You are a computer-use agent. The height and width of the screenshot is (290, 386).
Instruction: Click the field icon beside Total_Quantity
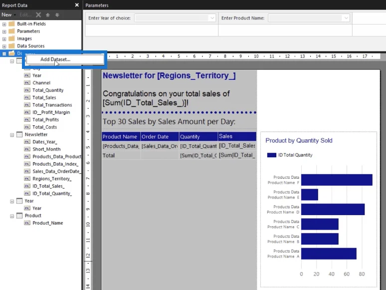coord(27,90)
